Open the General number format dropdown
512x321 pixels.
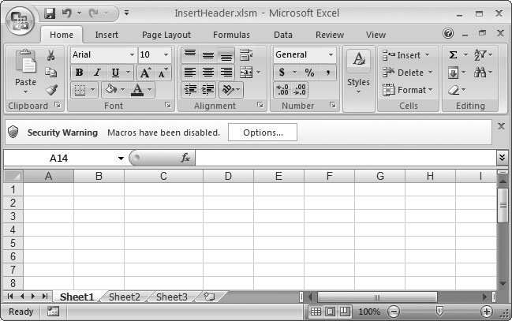tap(331, 55)
